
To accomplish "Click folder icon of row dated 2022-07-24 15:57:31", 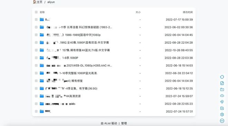I will click(42, 112).
